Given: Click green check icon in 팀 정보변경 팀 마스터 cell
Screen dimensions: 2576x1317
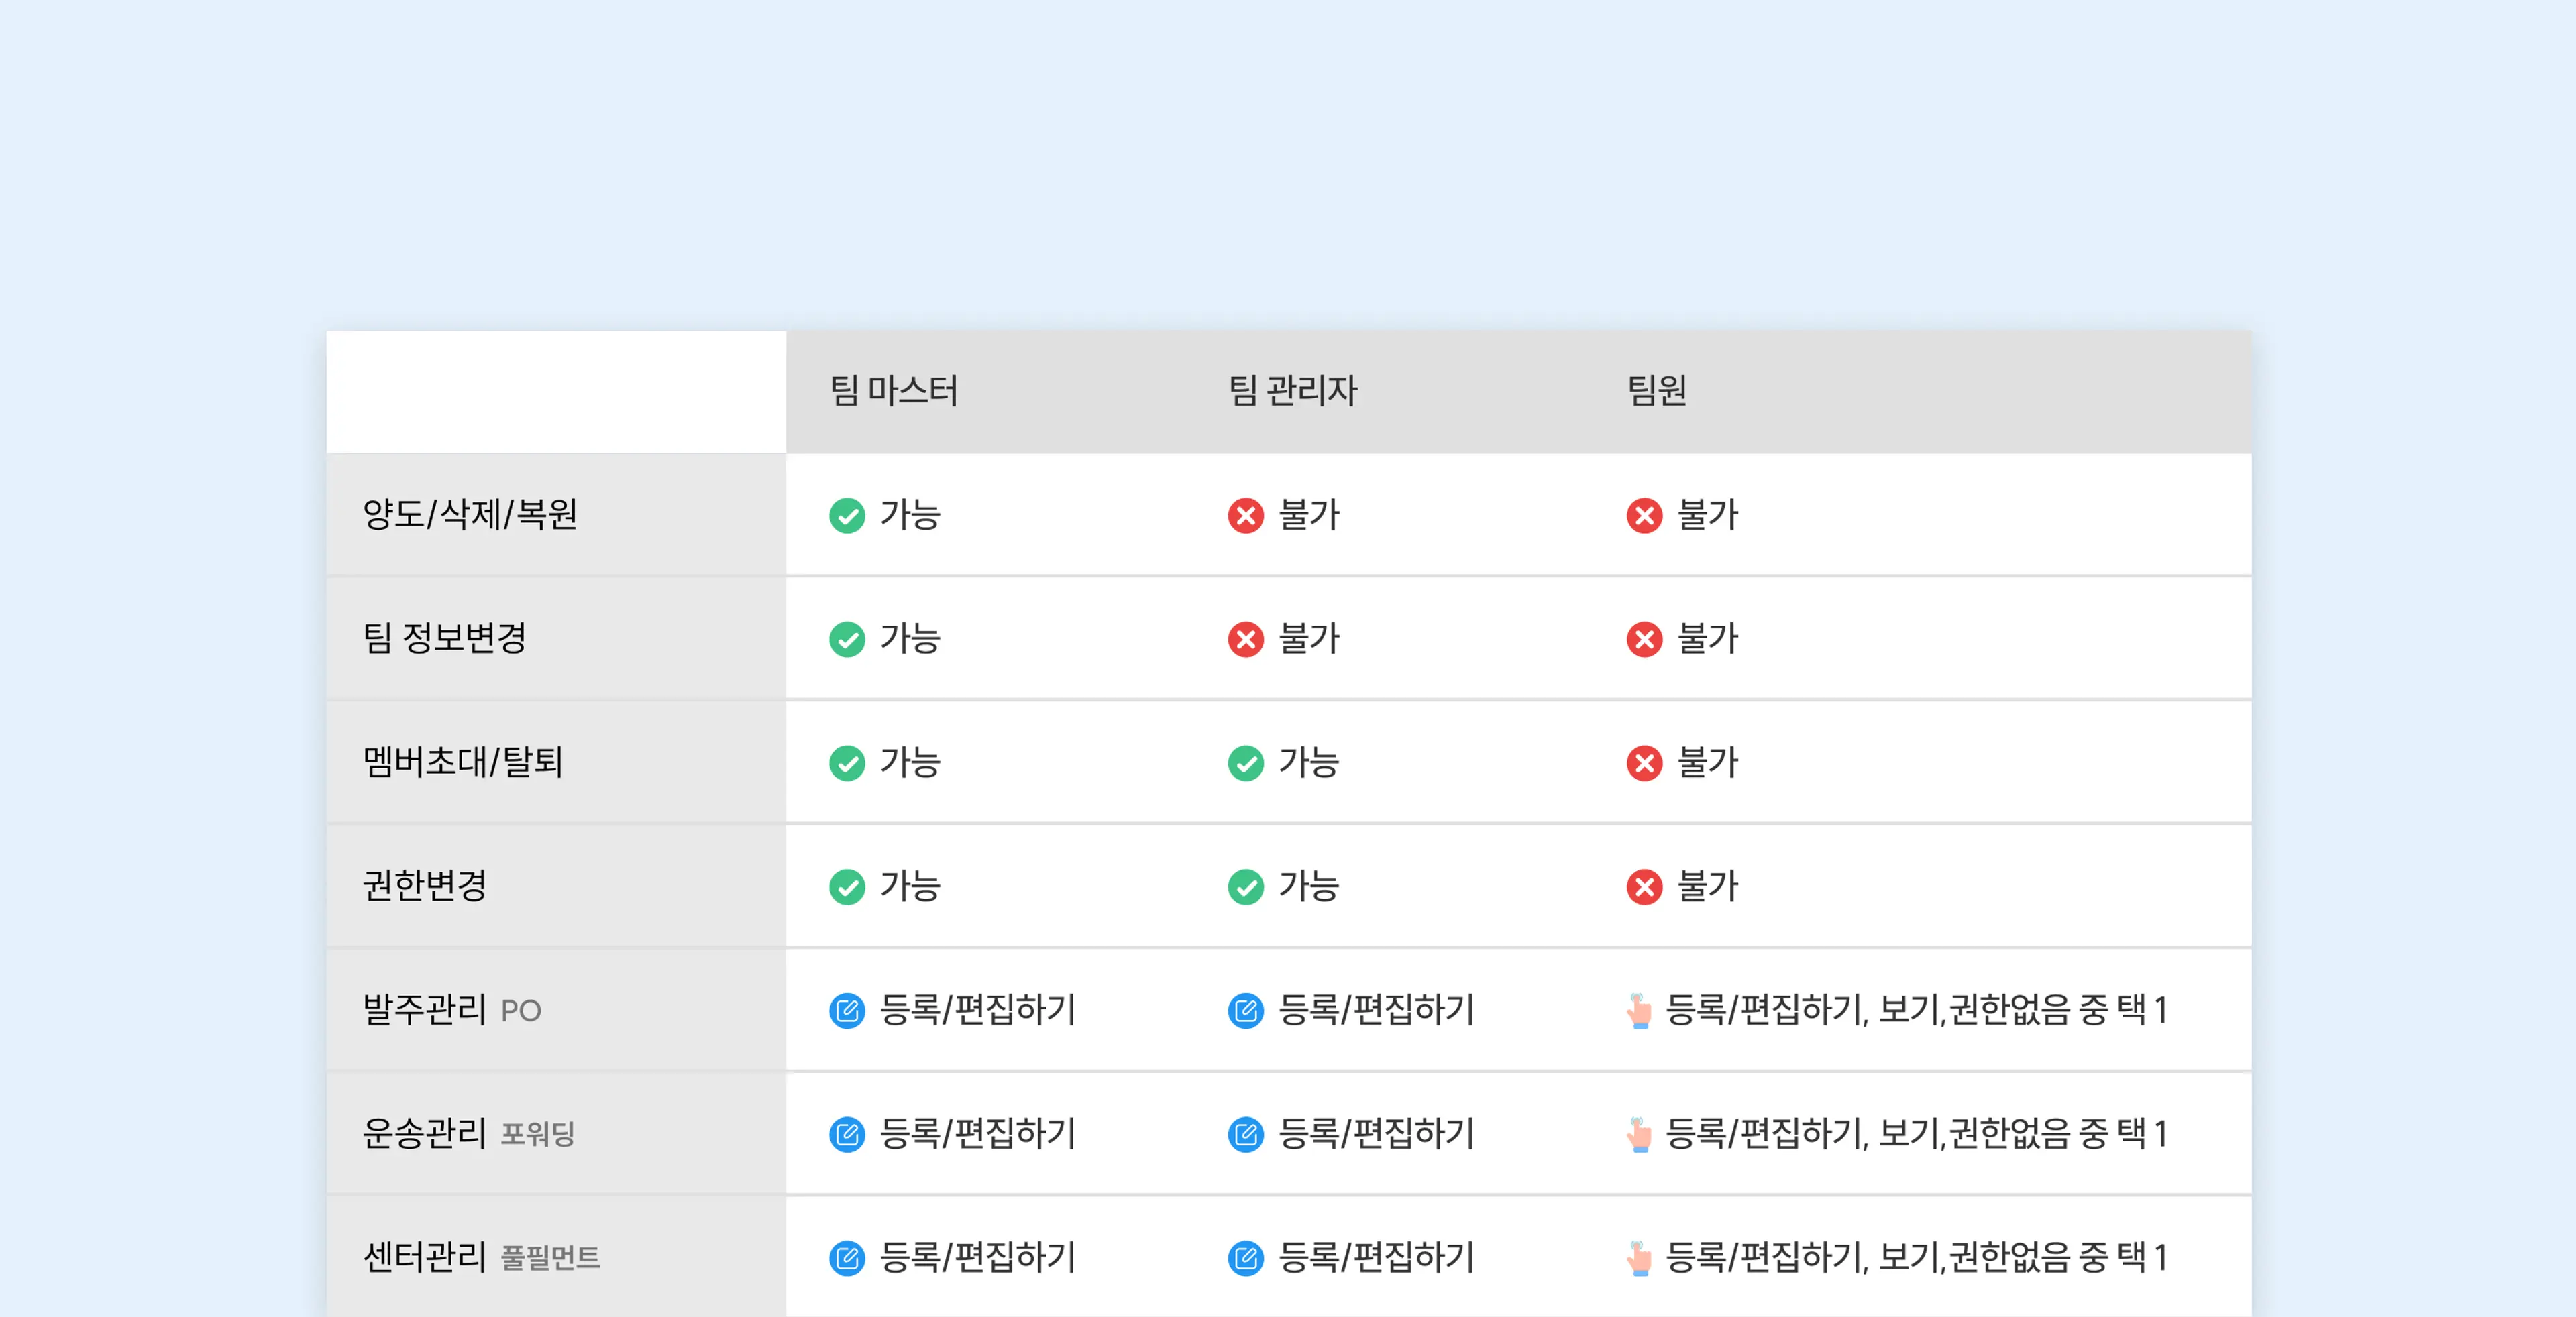Looking at the screenshot, I should pyautogui.click(x=847, y=640).
